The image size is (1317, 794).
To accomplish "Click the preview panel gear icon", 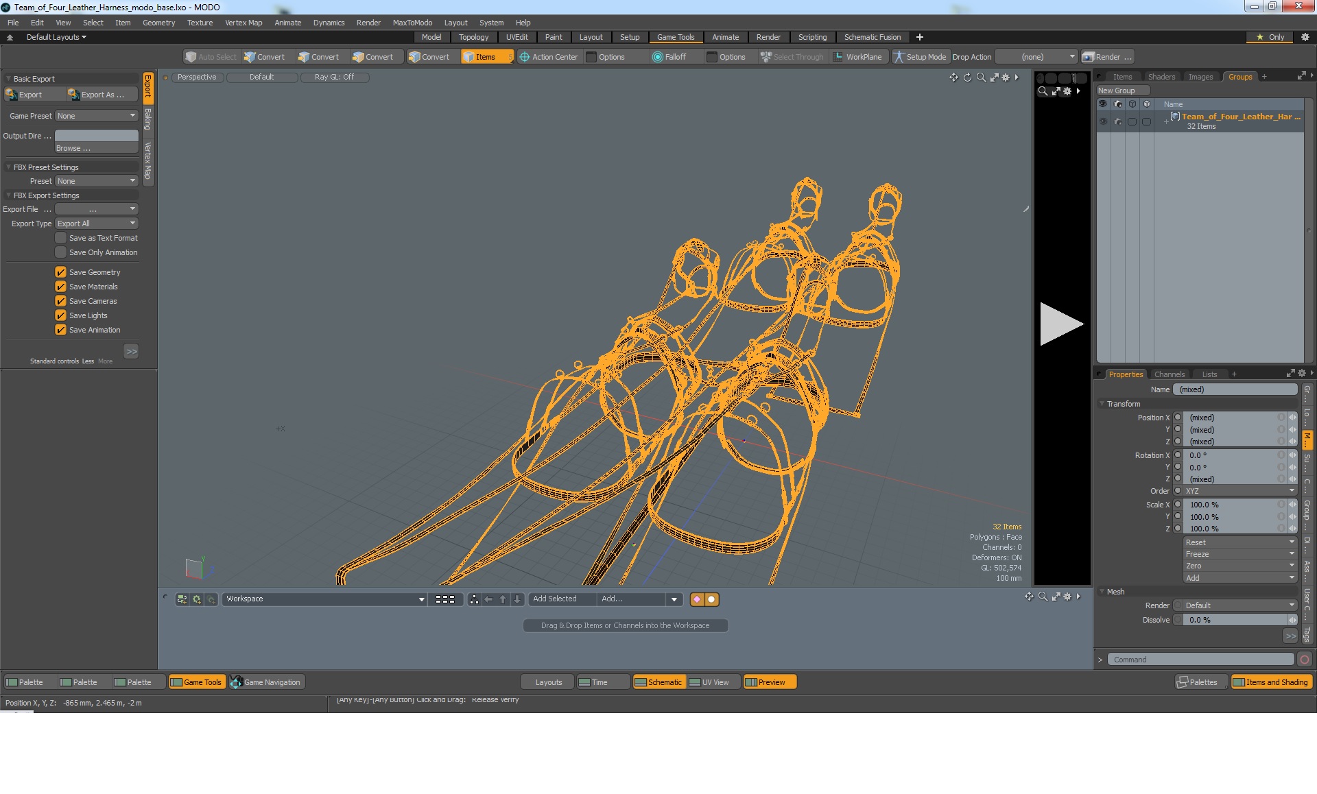I will [1067, 91].
